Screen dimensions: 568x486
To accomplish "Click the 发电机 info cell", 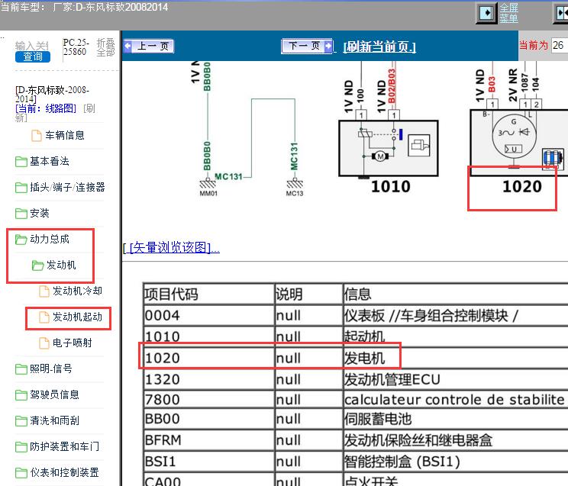I will click(456, 358).
